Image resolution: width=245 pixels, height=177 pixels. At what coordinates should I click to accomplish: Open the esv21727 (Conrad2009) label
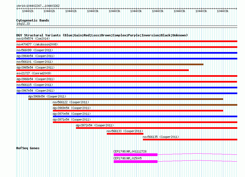(x=34, y=73)
